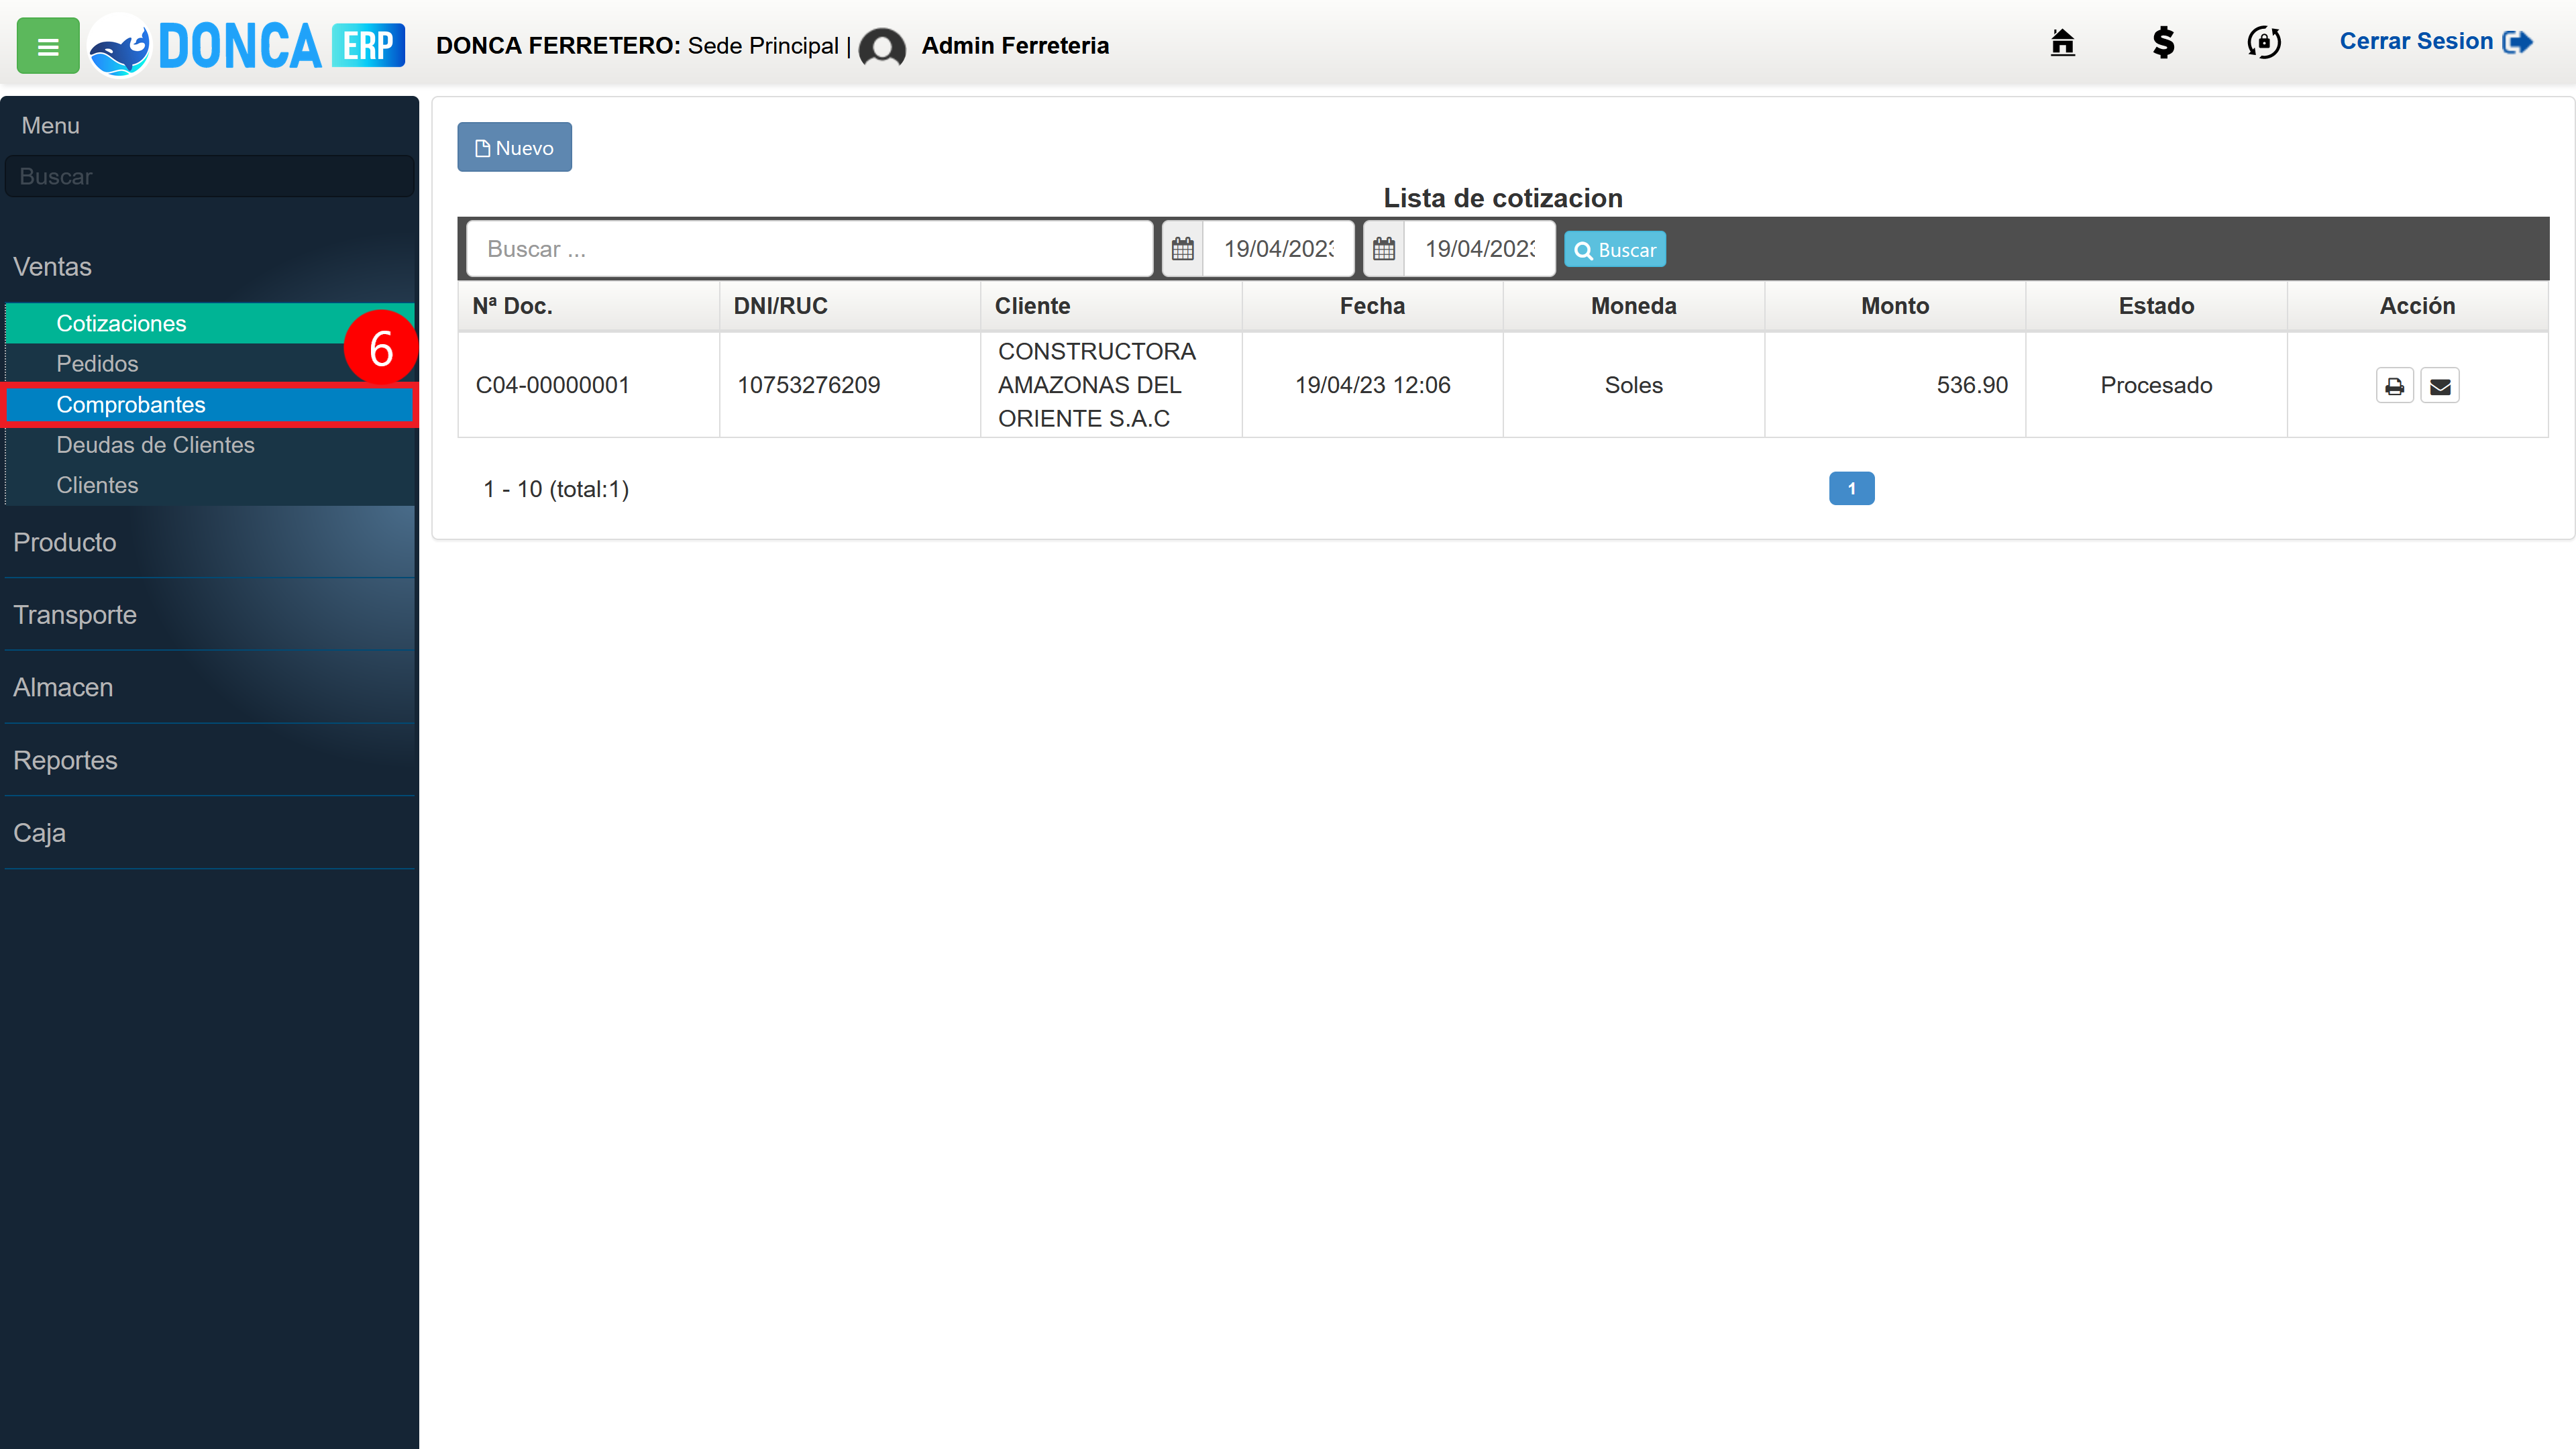Email quotation C04-00000001 with envelope icon

tap(2440, 386)
